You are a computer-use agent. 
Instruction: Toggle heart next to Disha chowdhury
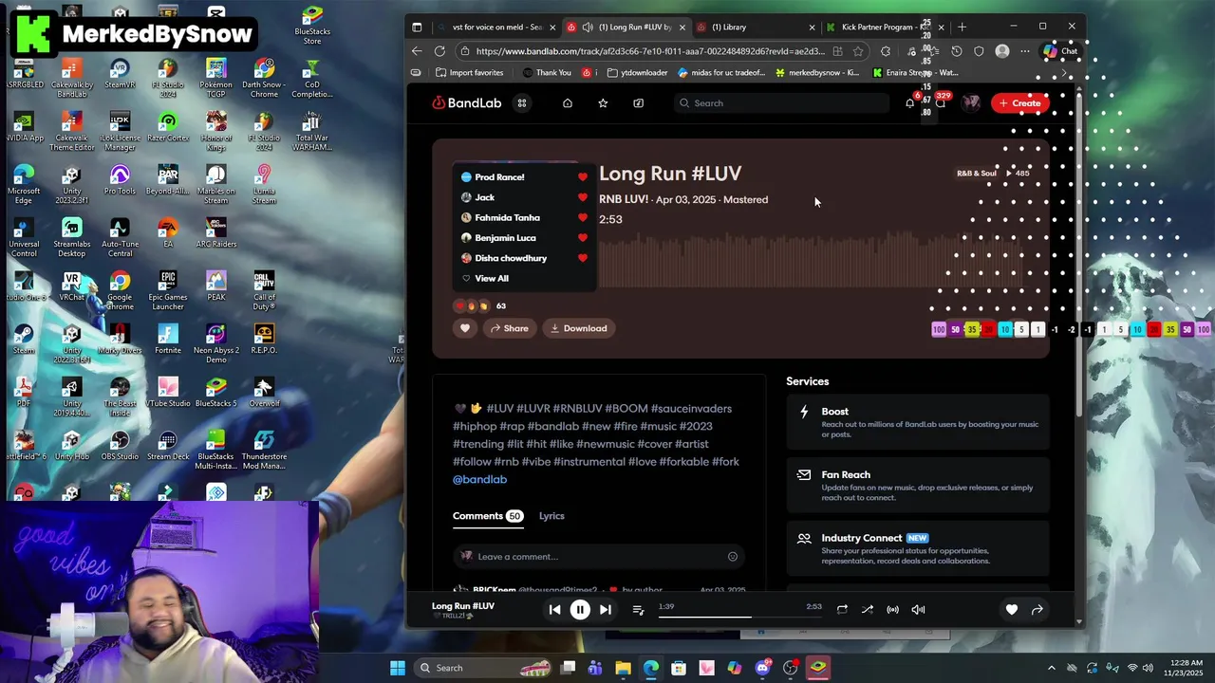tap(583, 258)
